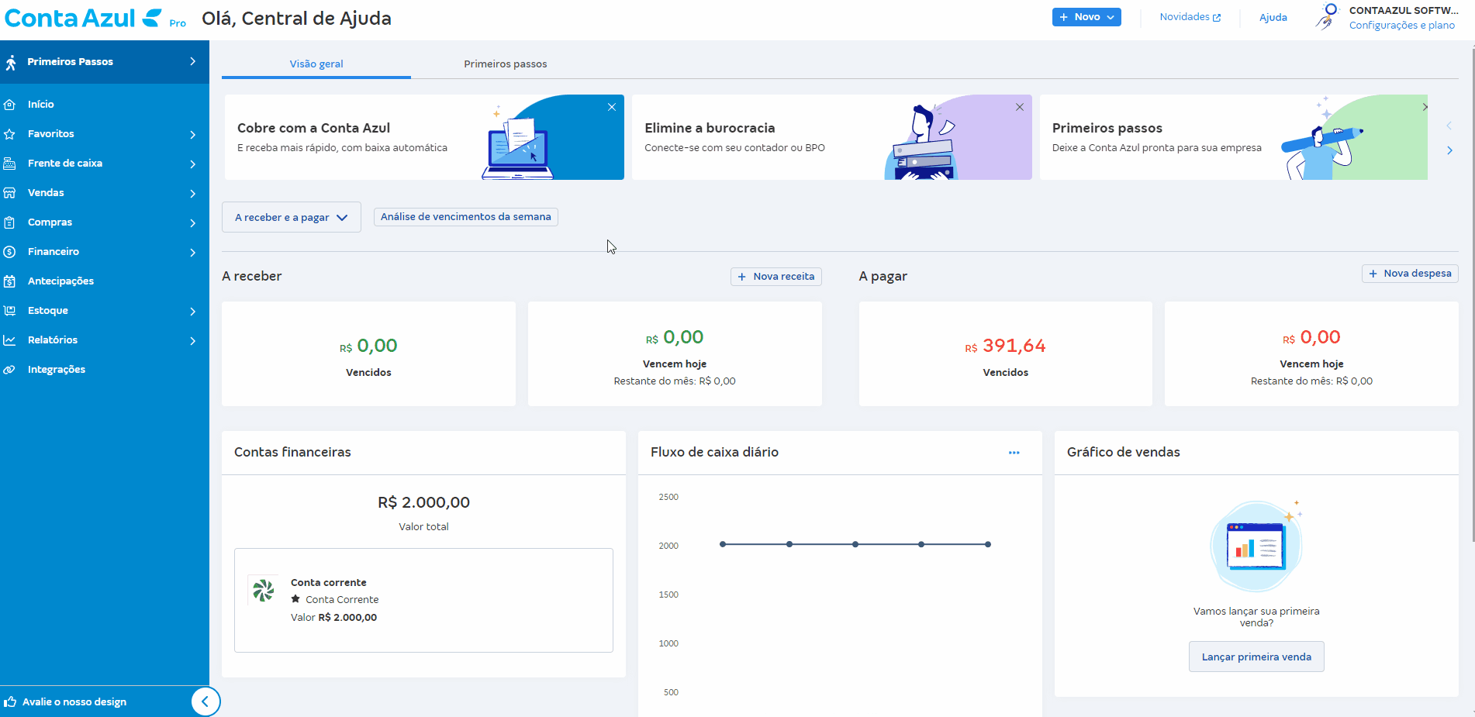1475x717 pixels.
Task: Click the last point on cash flow line
Action: (988, 544)
